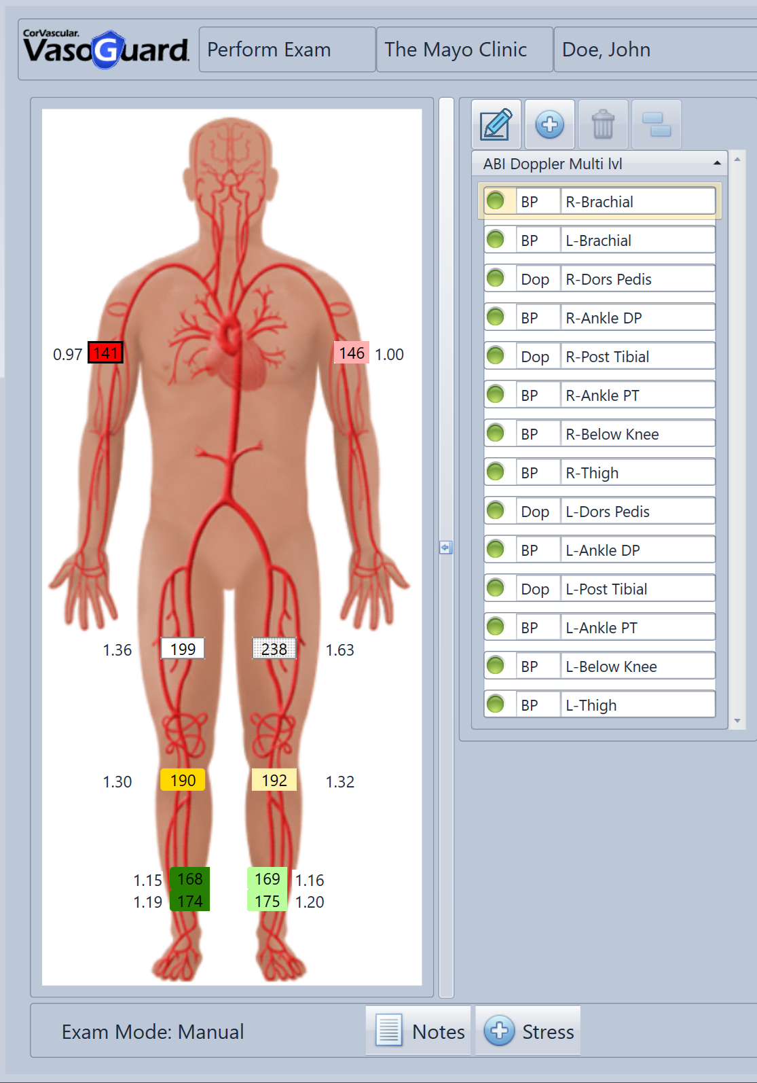Toggle green indicator for L-Brachial

[x=496, y=240]
